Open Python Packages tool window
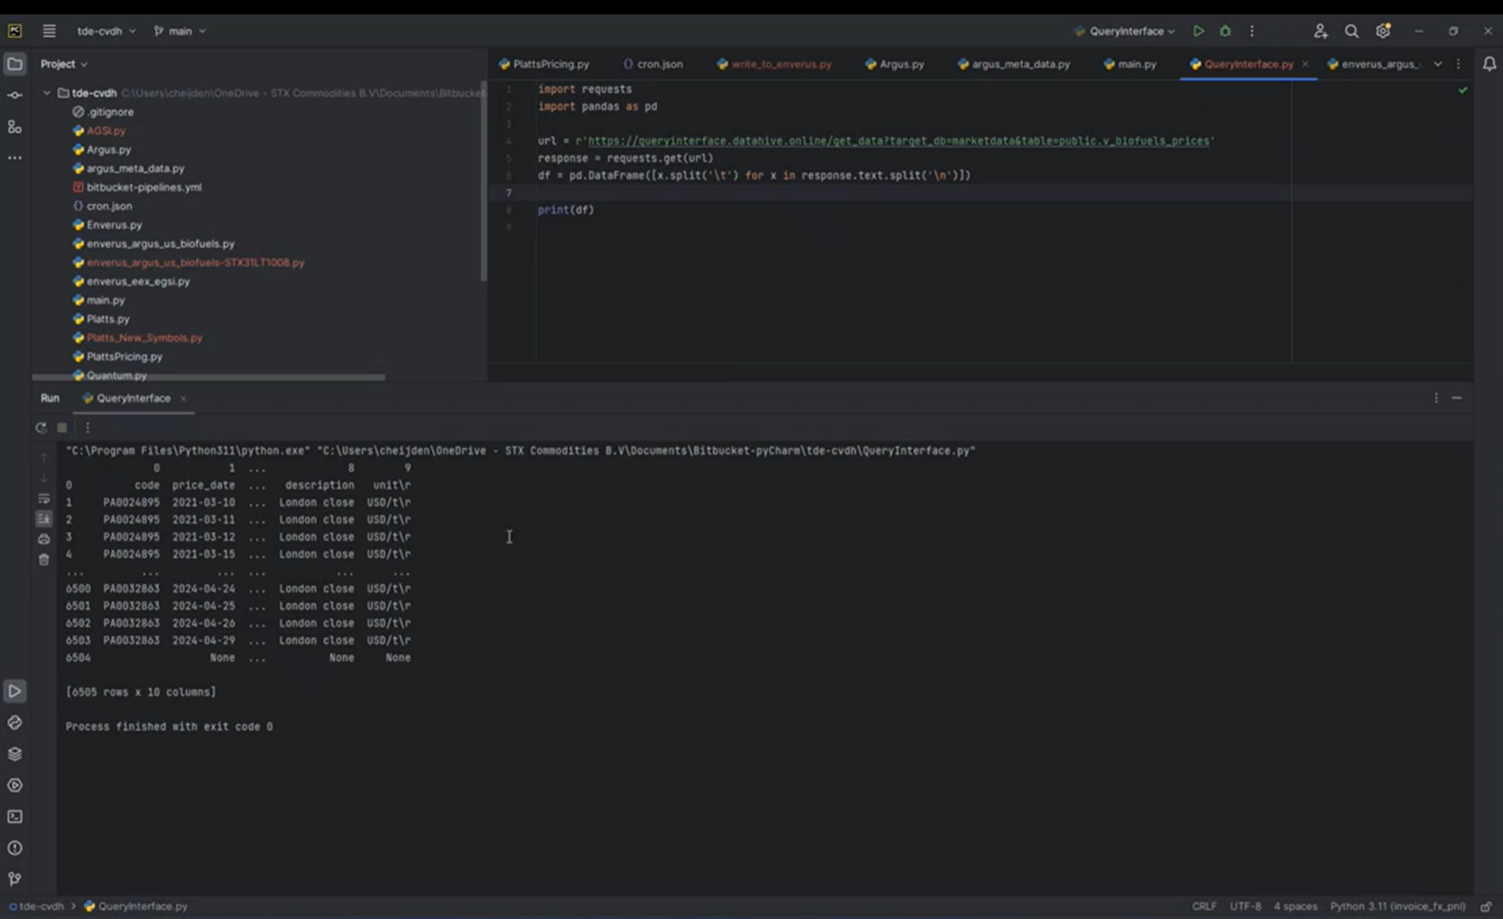The image size is (1503, 919). [x=14, y=723]
